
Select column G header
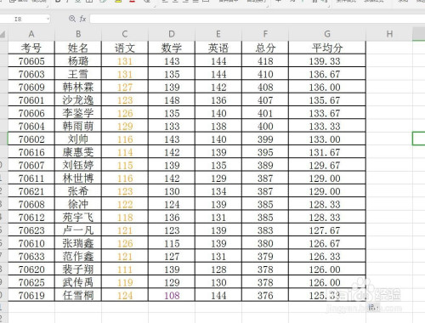point(327,34)
